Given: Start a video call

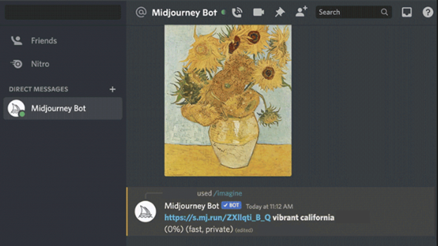Looking at the screenshot, I should coord(258,12).
